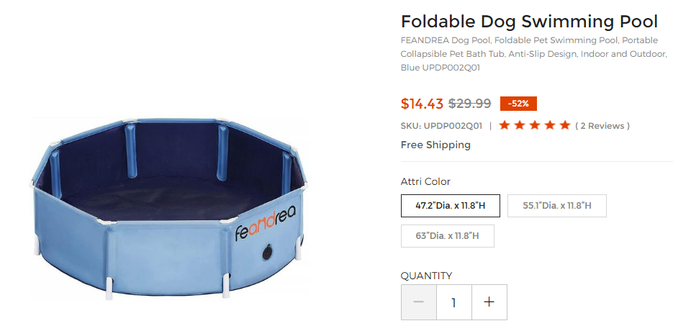The image size is (673, 326).
Task: Pick the 63"Dia. x 11.8"H size option
Action: [447, 236]
